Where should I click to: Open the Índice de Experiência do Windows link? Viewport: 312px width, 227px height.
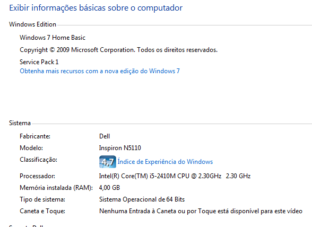pyautogui.click(x=165, y=162)
